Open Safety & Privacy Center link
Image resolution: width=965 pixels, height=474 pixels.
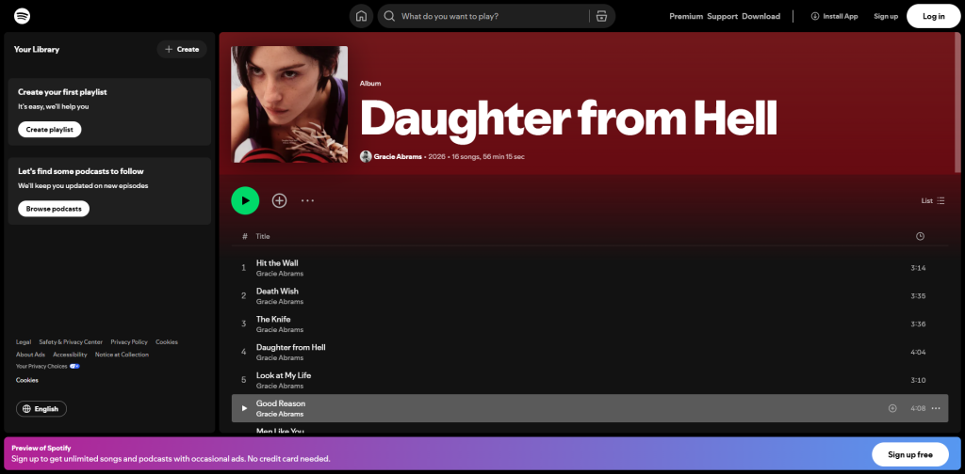pyautogui.click(x=71, y=342)
